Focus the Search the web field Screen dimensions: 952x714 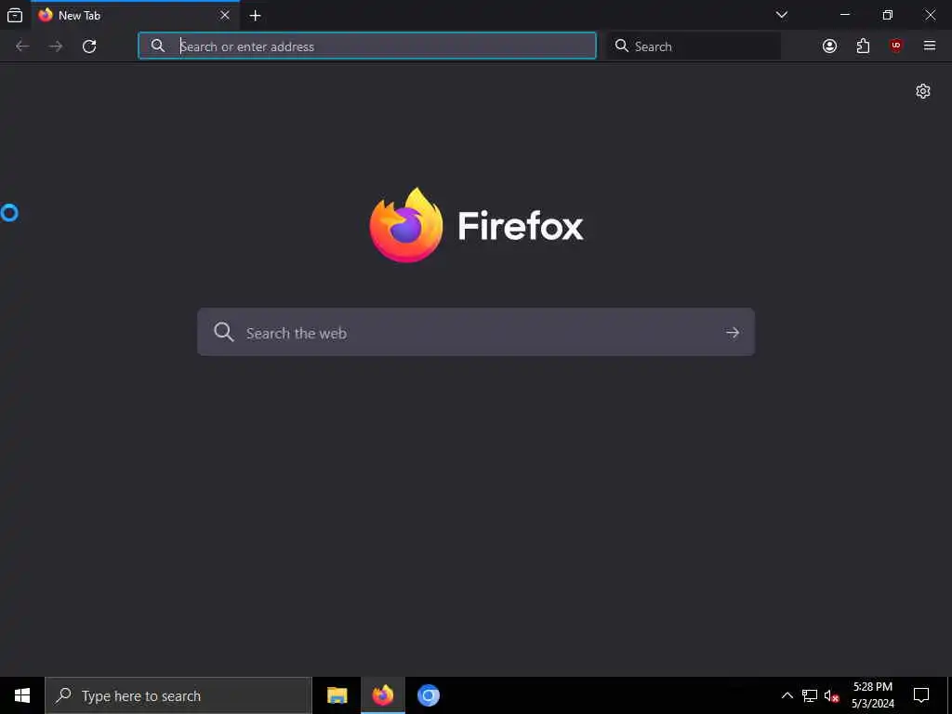coord(476,332)
